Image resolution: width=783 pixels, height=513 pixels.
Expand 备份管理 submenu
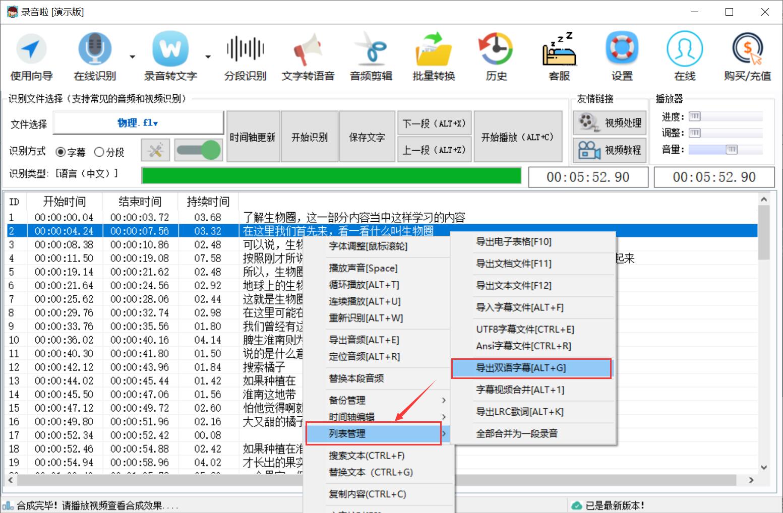coord(378,400)
